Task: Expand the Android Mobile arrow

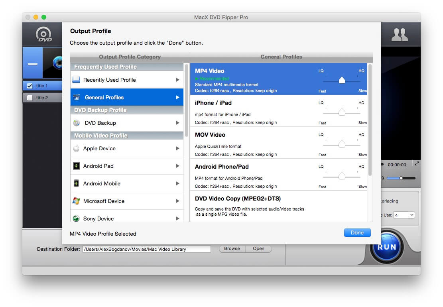Action: [177, 183]
